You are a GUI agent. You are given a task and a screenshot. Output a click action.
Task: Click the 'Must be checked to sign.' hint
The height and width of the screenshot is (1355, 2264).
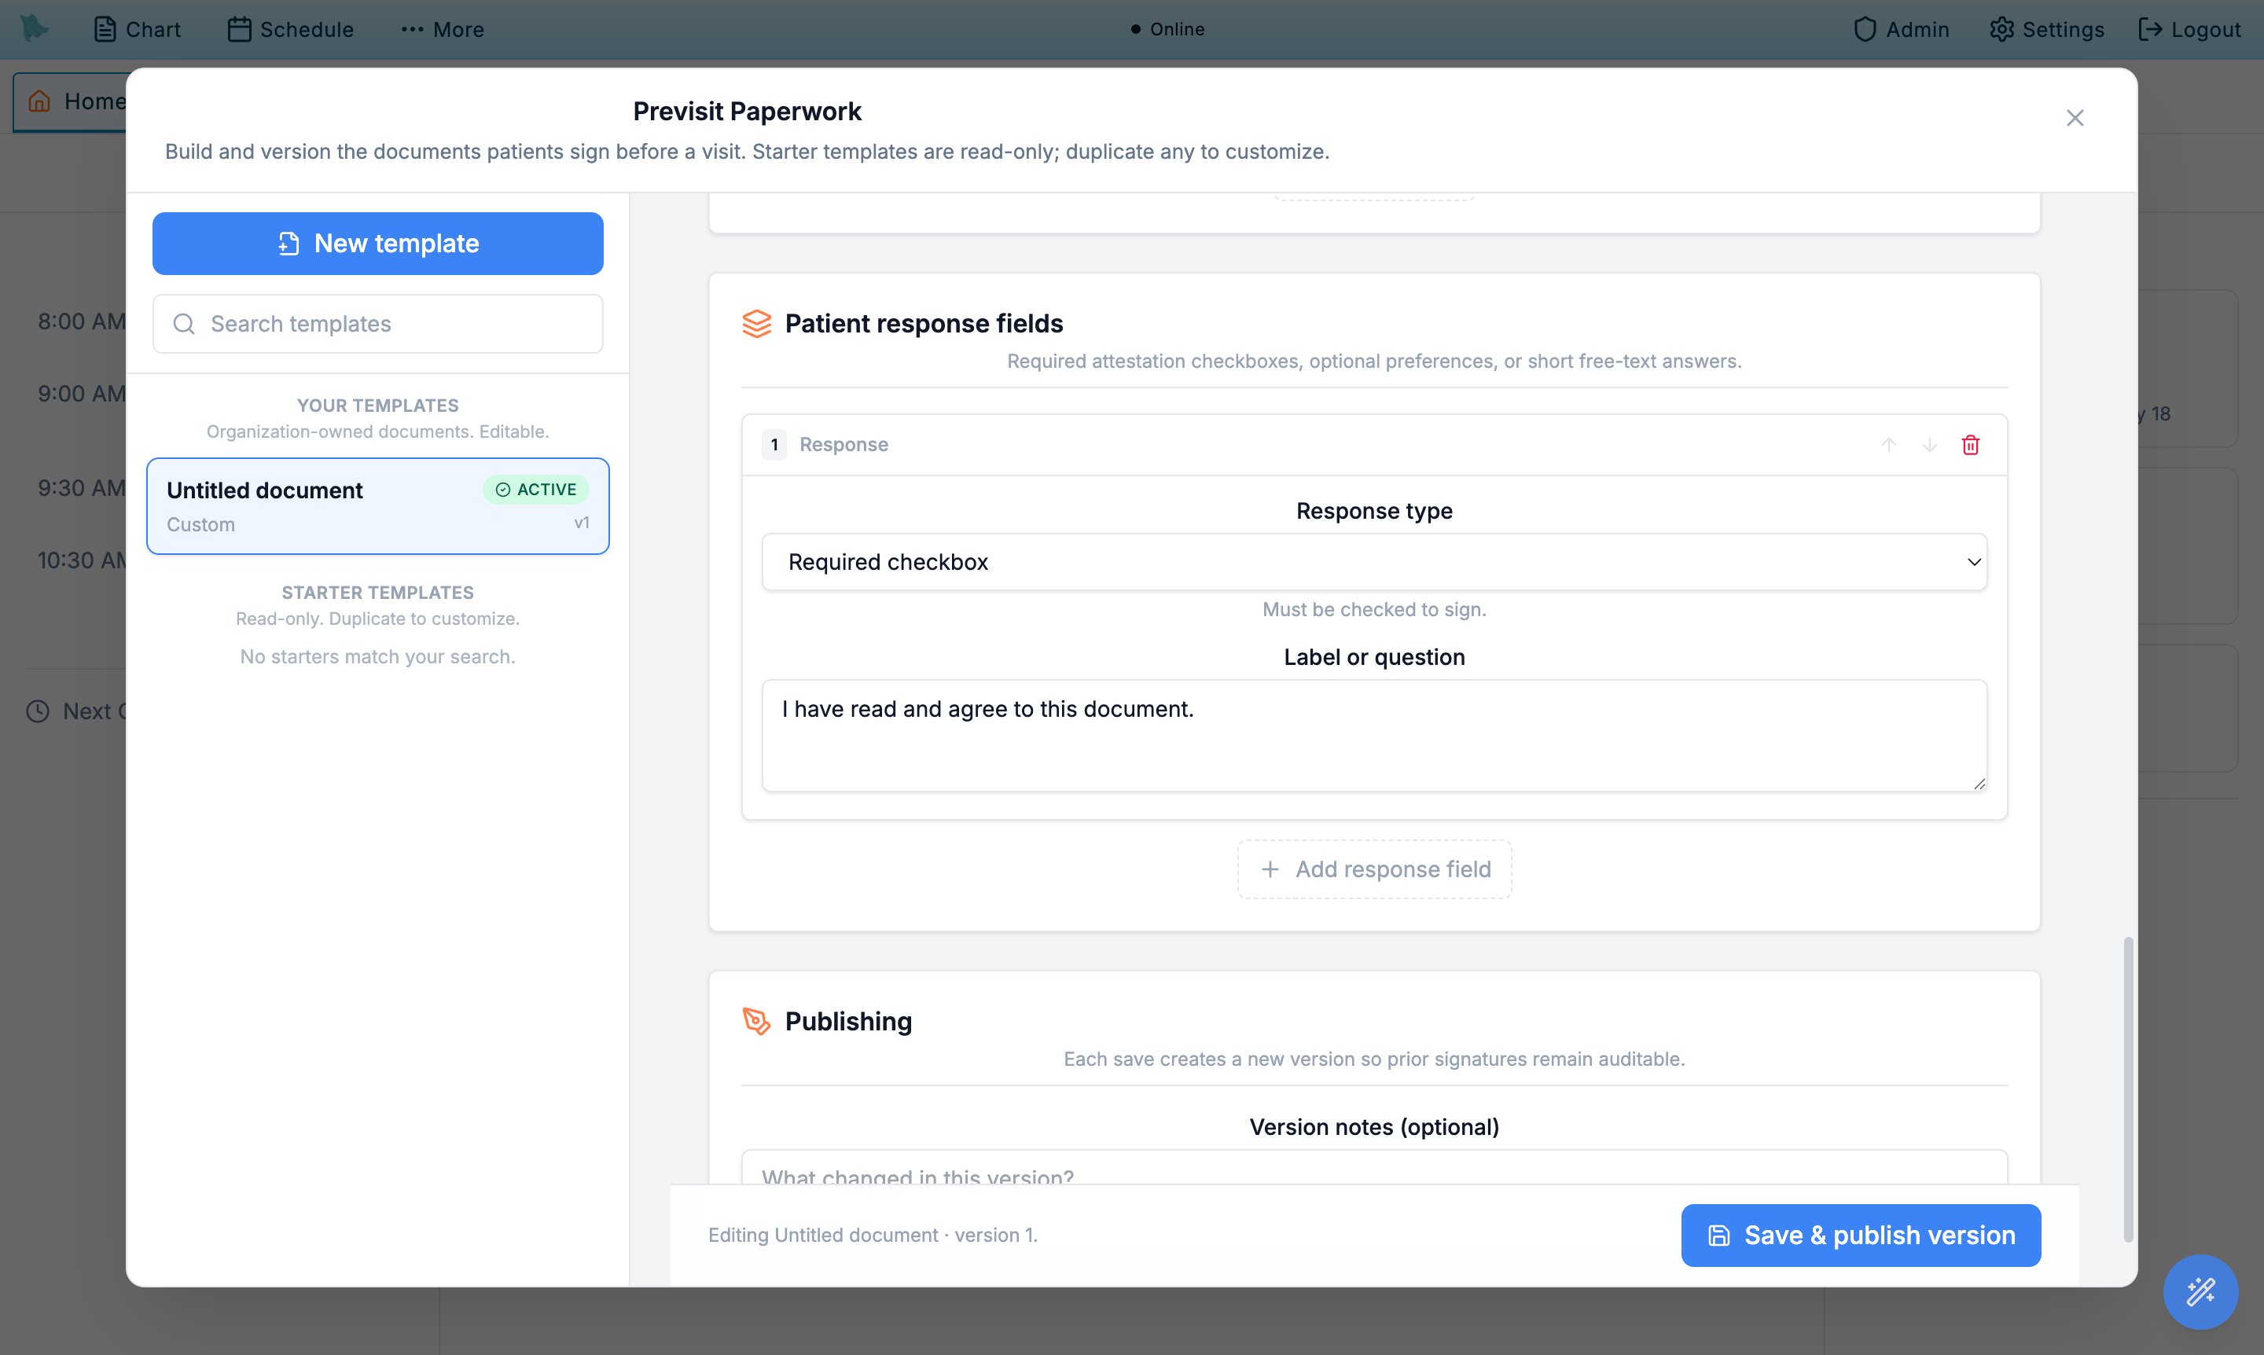click(1374, 609)
